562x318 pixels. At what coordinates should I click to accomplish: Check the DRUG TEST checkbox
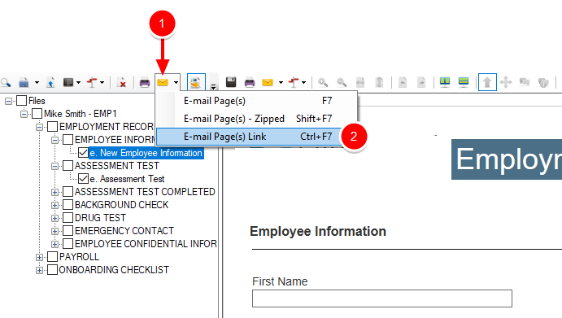[68, 218]
